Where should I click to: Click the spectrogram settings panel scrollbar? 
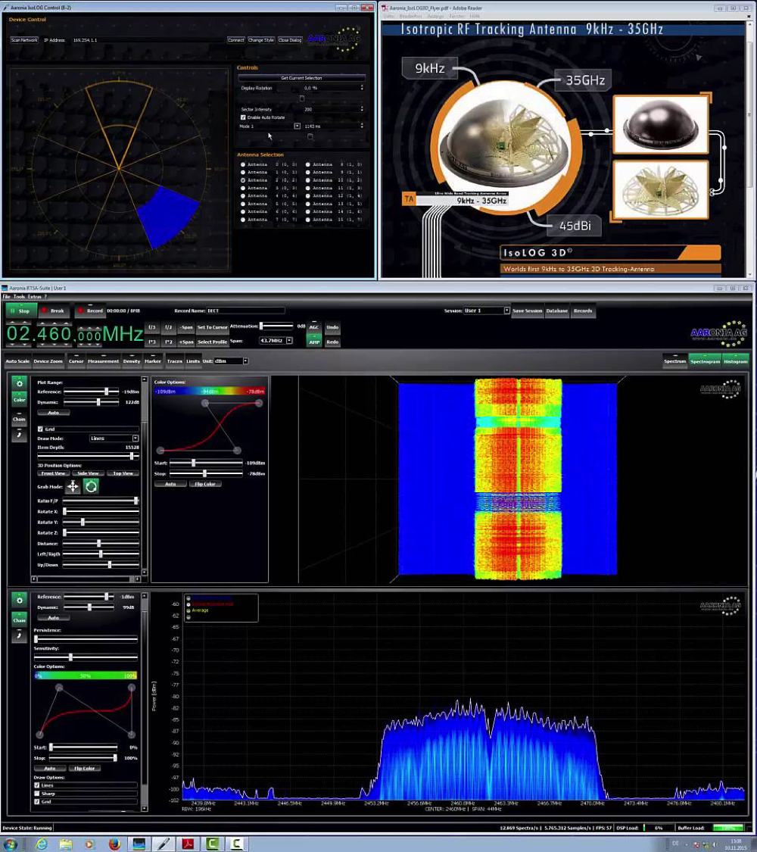coord(145,476)
